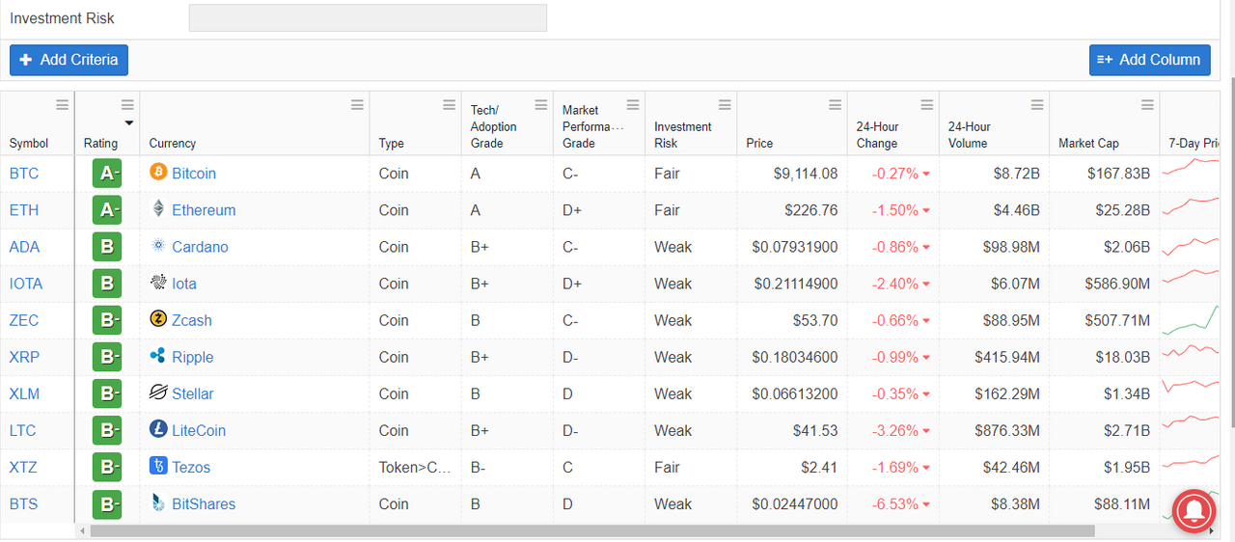Click the Zcash logo icon
Image resolution: width=1235 pixels, height=542 pixels.
(158, 319)
